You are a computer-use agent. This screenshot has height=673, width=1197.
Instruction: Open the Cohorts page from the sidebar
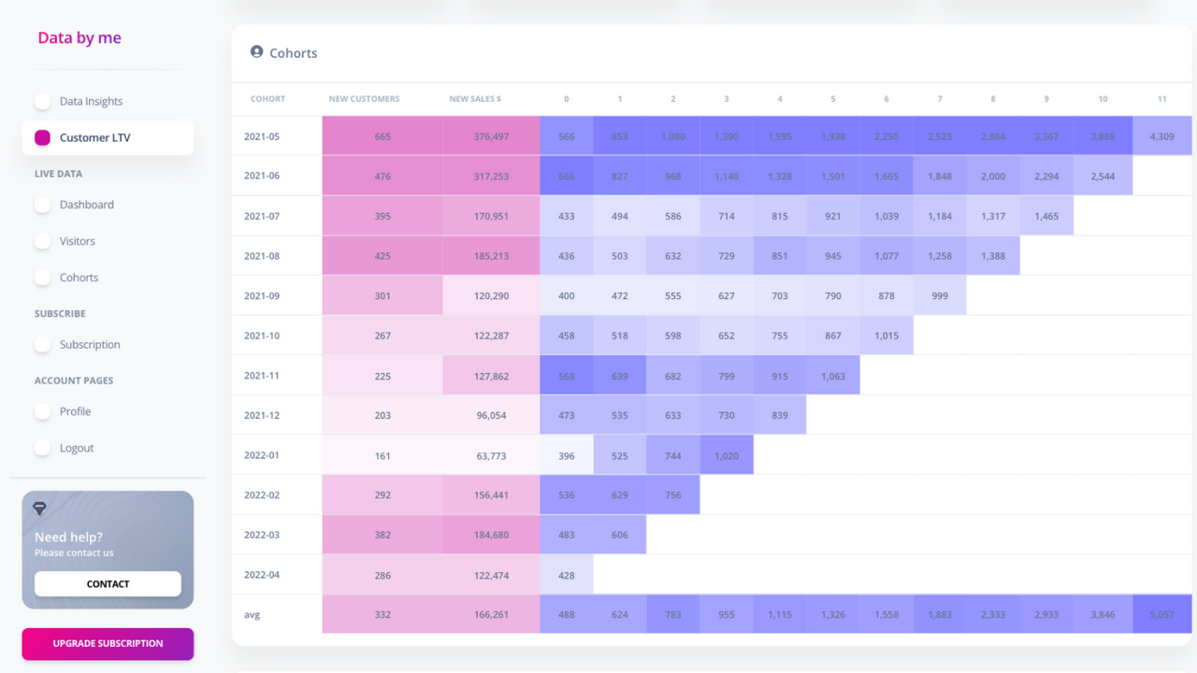(x=79, y=277)
